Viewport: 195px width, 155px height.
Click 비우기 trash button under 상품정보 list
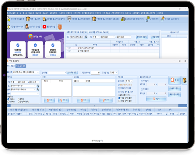[x=106, y=100]
